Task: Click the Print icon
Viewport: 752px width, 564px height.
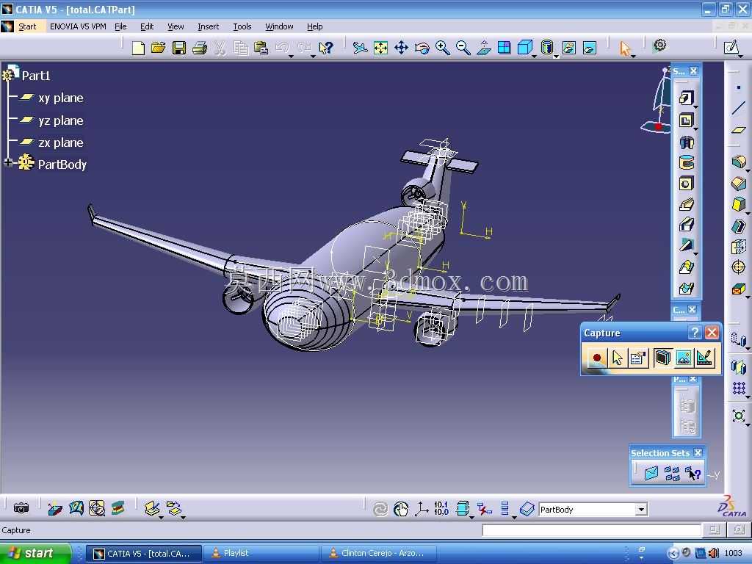Action: point(200,48)
